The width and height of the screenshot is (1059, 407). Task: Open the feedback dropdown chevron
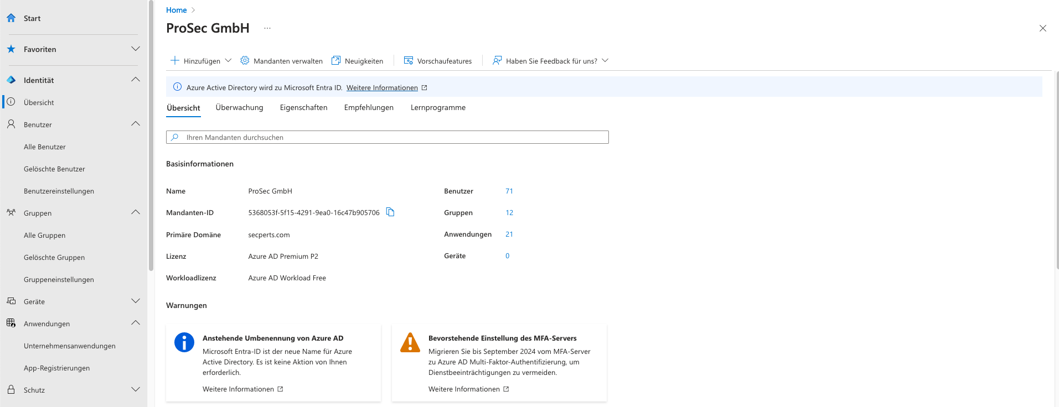tap(605, 60)
